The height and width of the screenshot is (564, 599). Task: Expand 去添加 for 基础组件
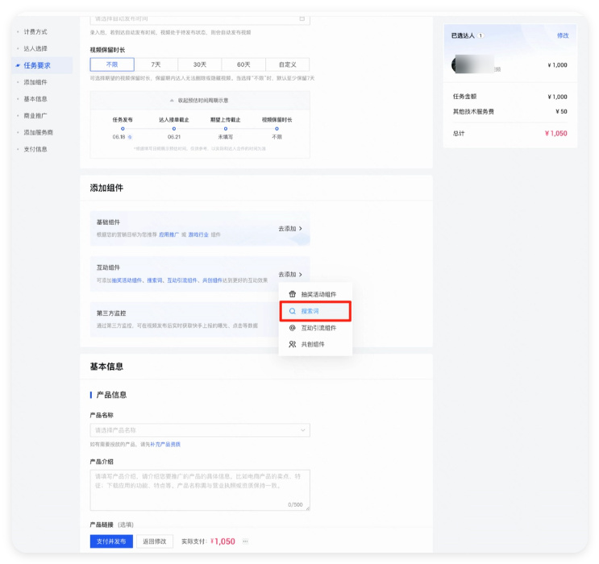click(x=290, y=229)
